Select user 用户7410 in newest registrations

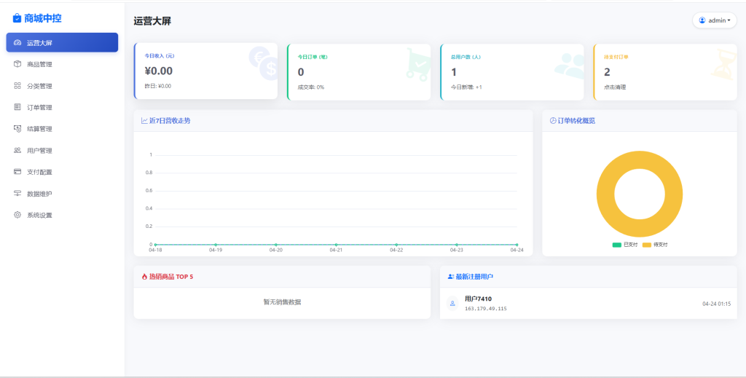tap(478, 299)
